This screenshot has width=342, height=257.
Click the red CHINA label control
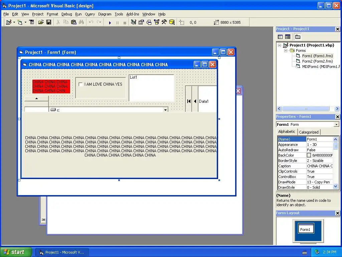tap(51, 86)
